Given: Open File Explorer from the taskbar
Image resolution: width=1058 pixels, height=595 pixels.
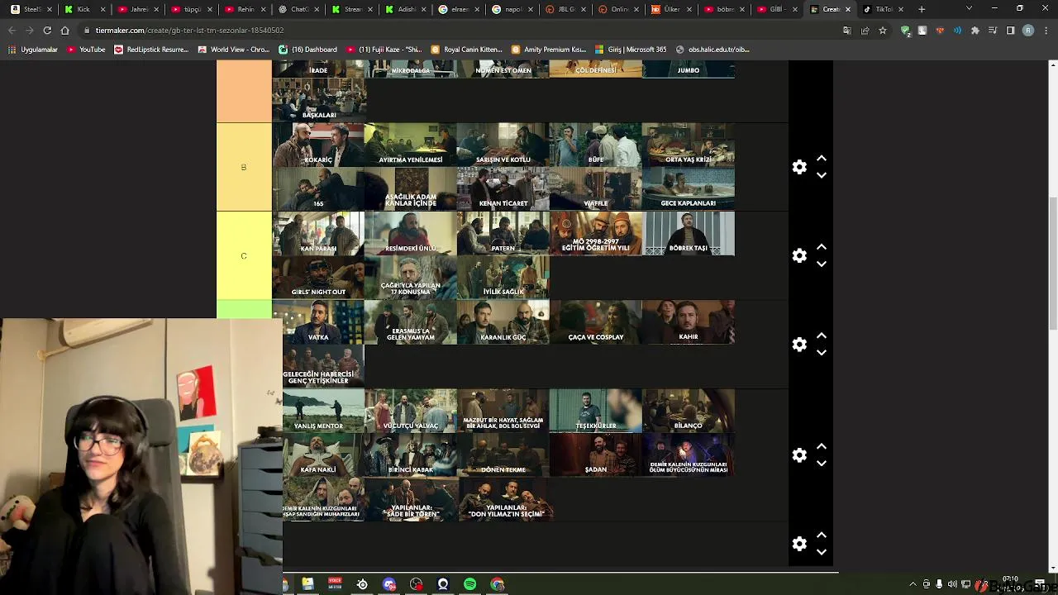Looking at the screenshot, I should (x=307, y=584).
